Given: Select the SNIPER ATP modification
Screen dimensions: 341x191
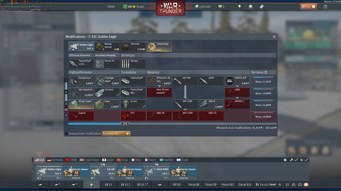Looking at the screenshot, I should tap(237, 81).
